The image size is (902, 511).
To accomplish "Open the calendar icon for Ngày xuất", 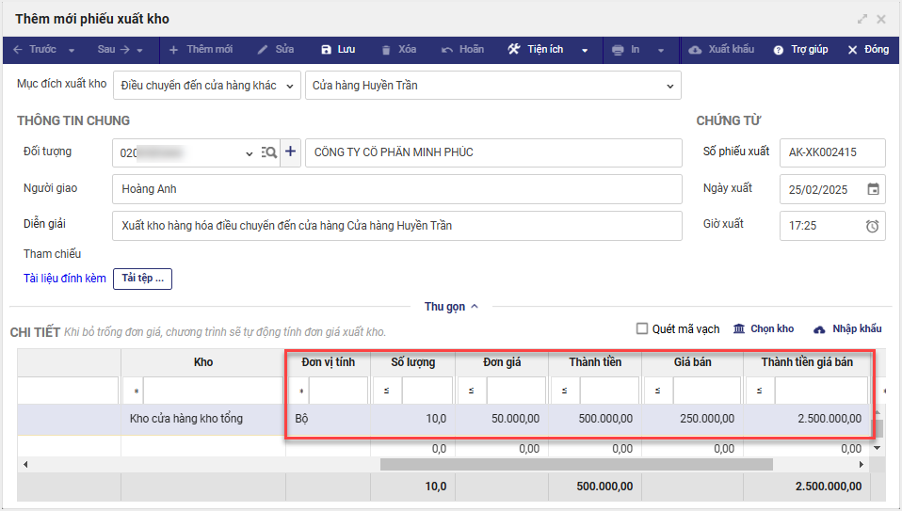I will click(873, 189).
